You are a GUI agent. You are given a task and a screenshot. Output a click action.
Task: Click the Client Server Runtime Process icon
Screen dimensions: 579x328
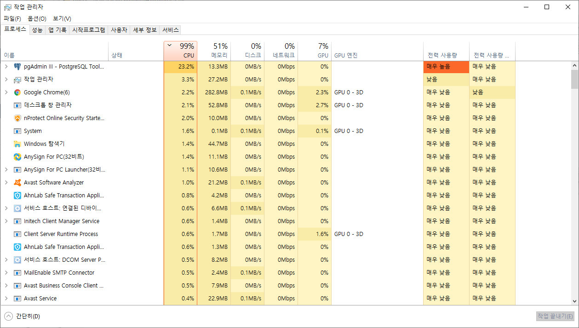pyautogui.click(x=17, y=234)
